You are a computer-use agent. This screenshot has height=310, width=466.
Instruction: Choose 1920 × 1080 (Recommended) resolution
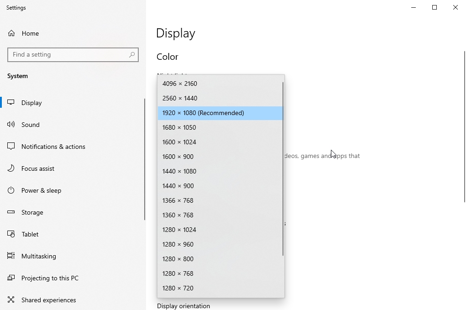(x=220, y=113)
